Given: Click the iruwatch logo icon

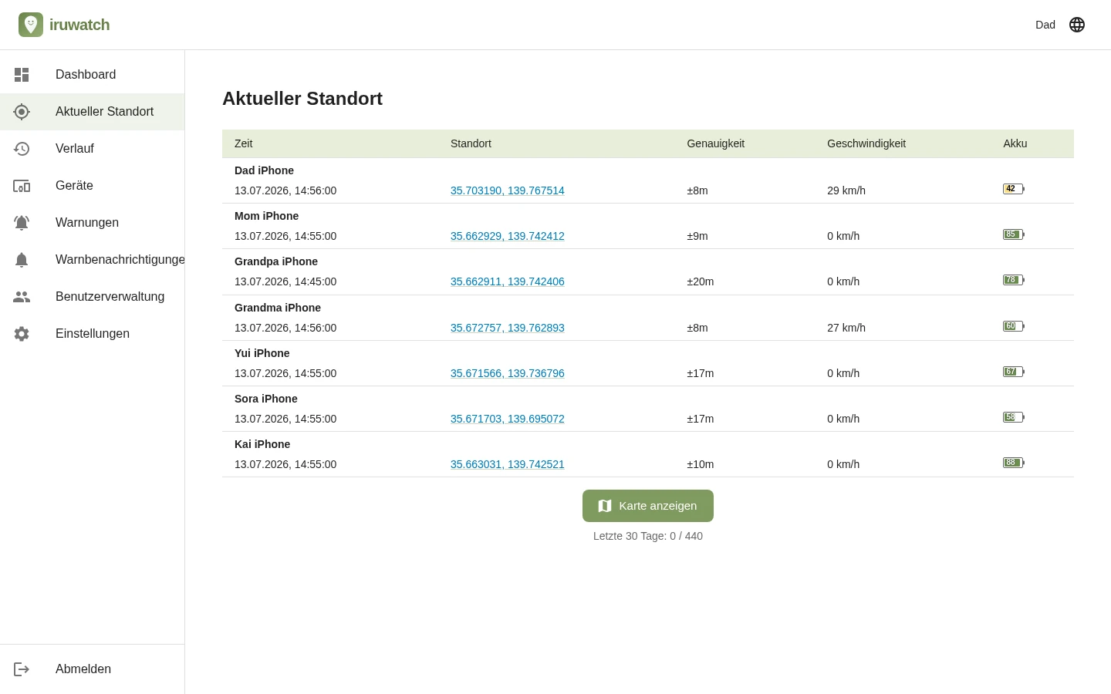Looking at the screenshot, I should tap(31, 25).
